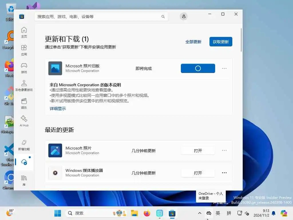Expand the hidden system tray icons chevron
The width and height of the screenshot is (293, 220).
(x=199, y=213)
